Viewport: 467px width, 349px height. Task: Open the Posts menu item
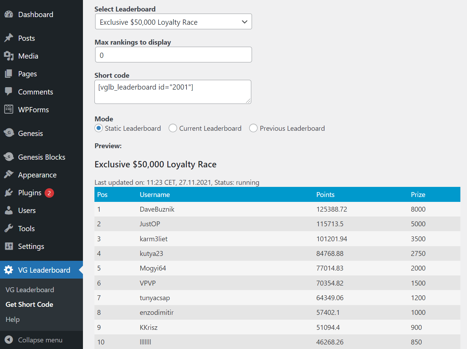(41, 38)
